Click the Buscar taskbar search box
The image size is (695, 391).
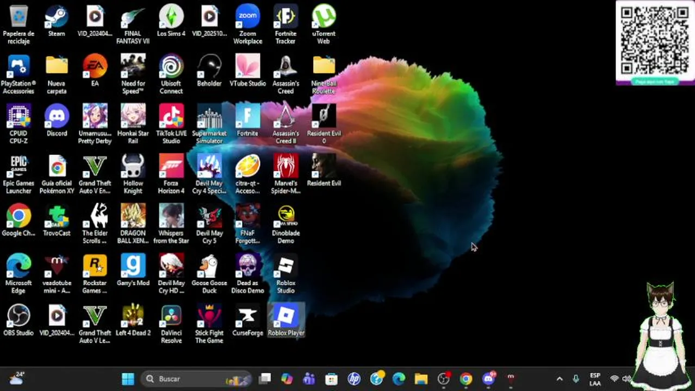point(196,379)
